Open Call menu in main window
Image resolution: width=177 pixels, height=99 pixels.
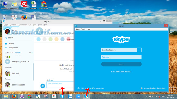point(30,25)
